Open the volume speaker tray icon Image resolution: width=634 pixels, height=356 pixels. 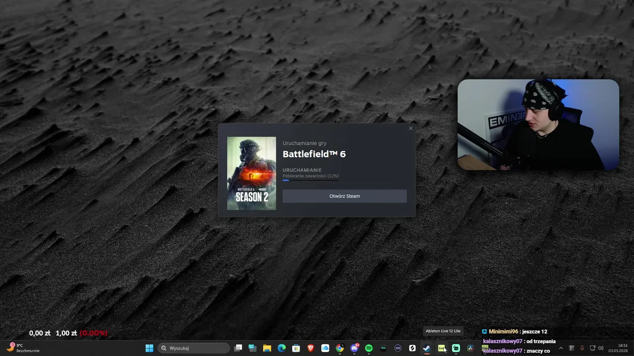601,348
